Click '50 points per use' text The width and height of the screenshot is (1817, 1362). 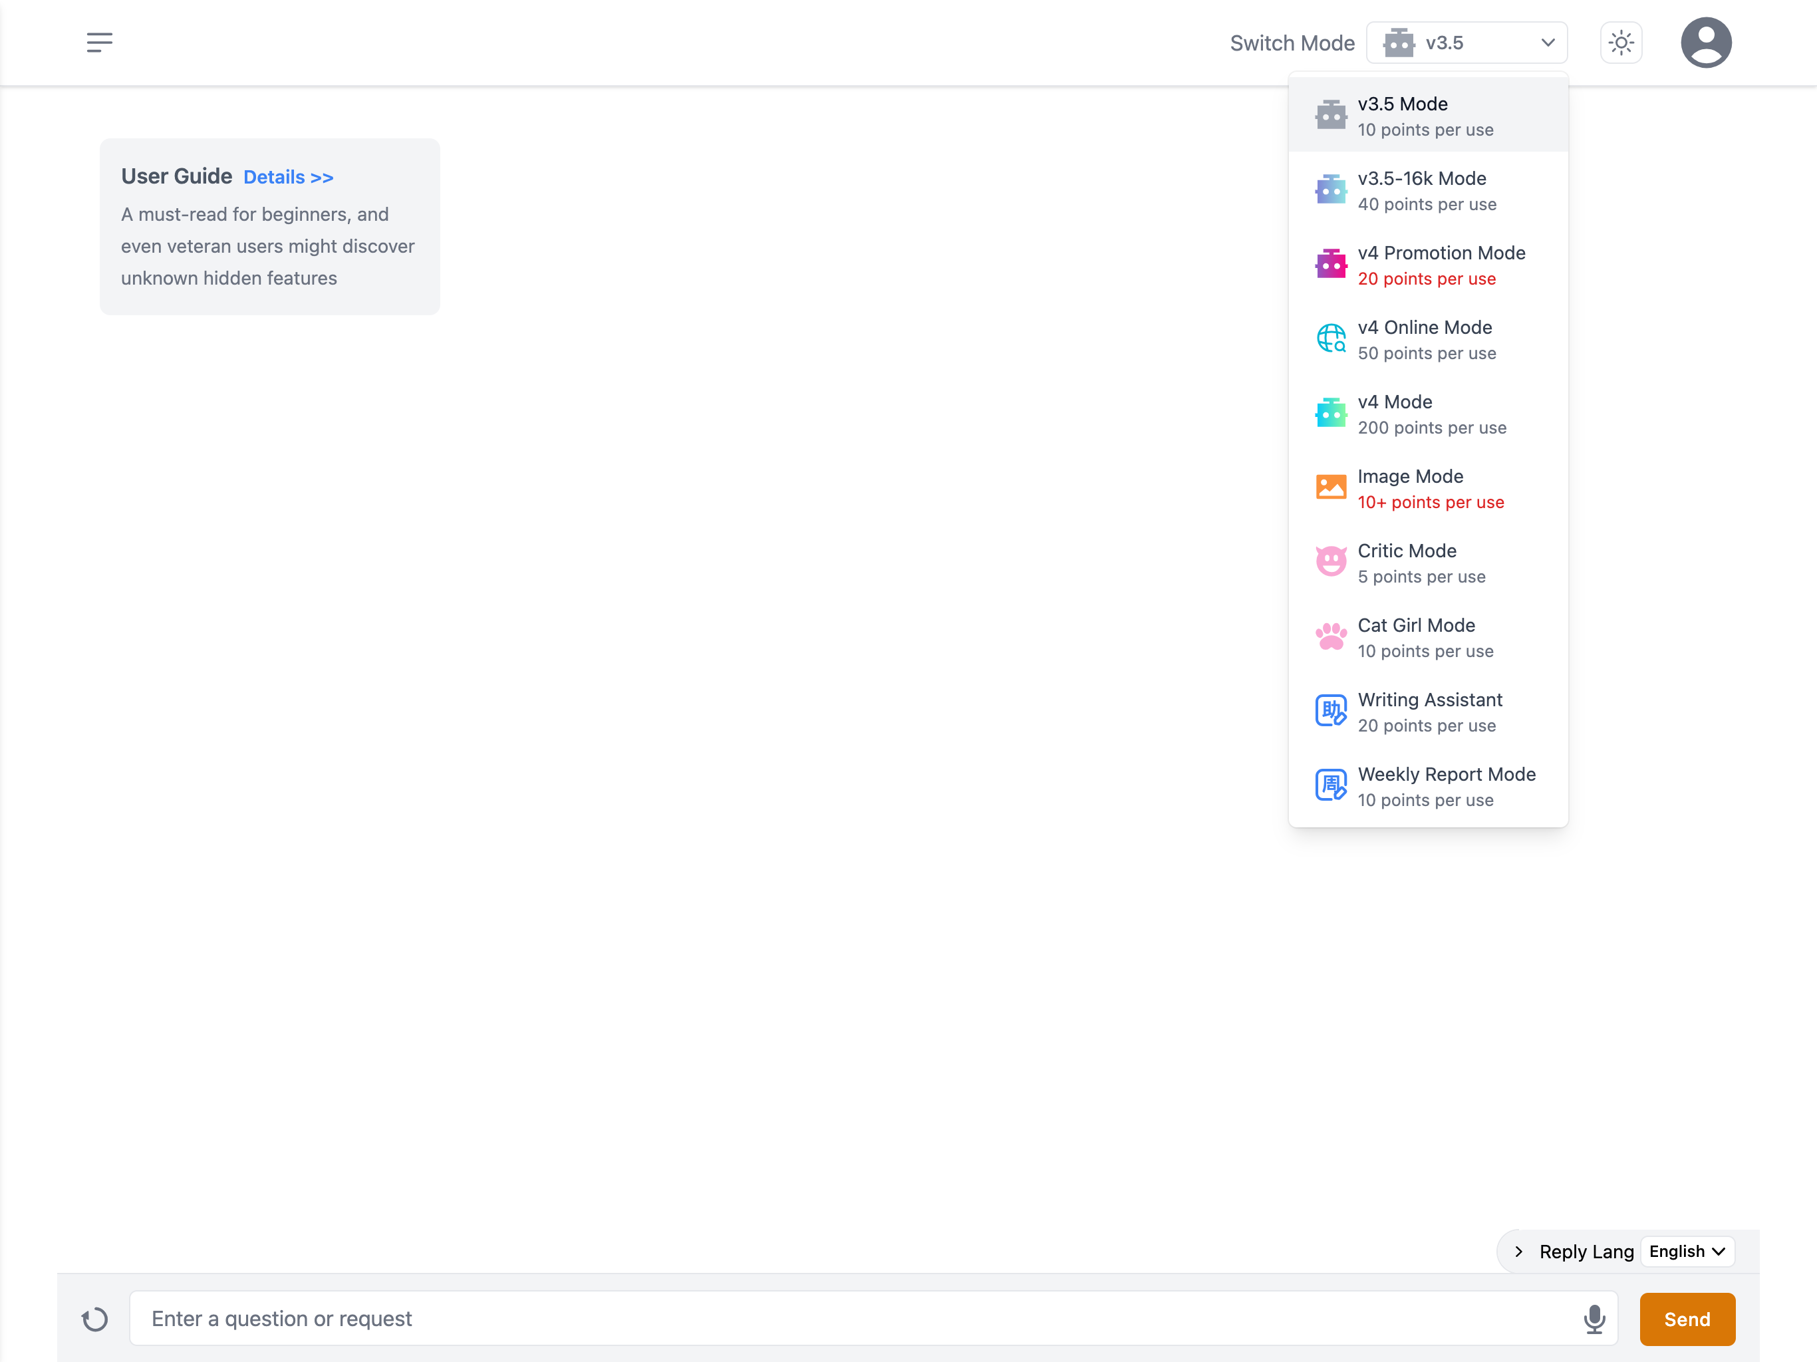click(1426, 353)
